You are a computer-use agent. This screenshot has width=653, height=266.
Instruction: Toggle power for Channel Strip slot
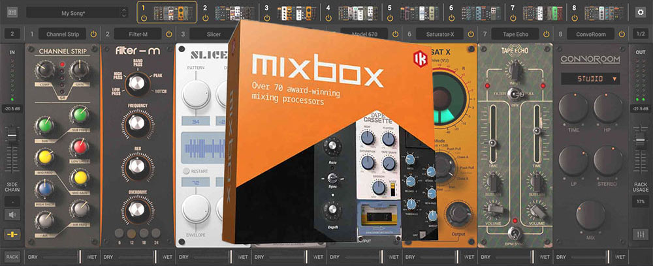(93, 33)
